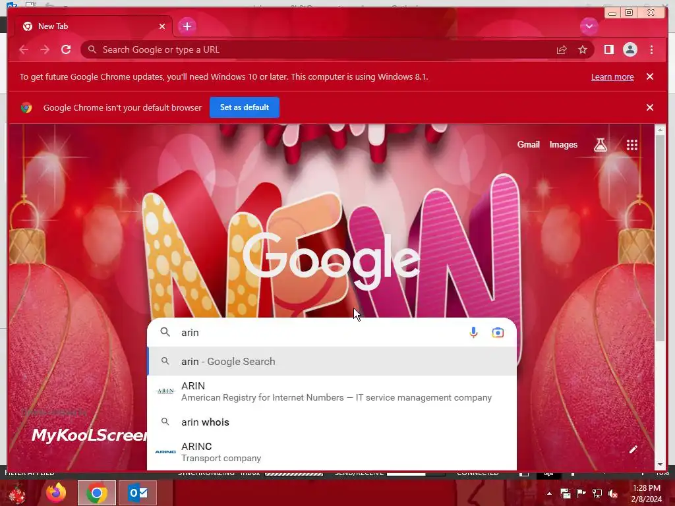675x506 pixels.
Task: Open a new tab with the plus button
Action: pos(187,26)
